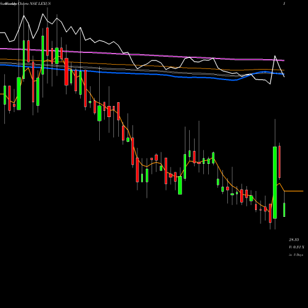This screenshot has width=308, height=308.
Task: Click the last green candle at far right
Action: (x=285, y=209)
